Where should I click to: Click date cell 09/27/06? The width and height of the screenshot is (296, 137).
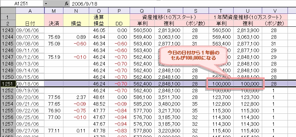tap(30, 131)
